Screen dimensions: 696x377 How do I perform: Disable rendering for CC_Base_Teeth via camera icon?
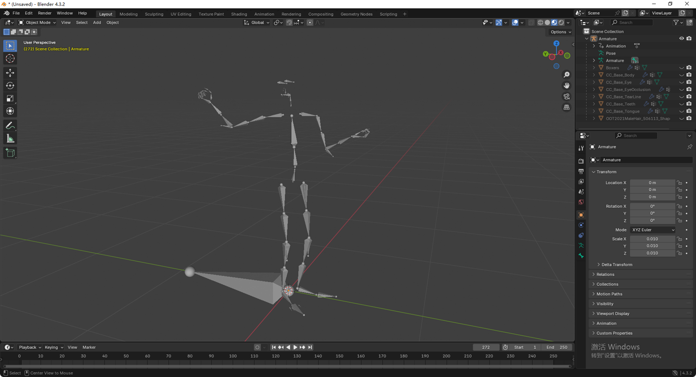point(689,104)
